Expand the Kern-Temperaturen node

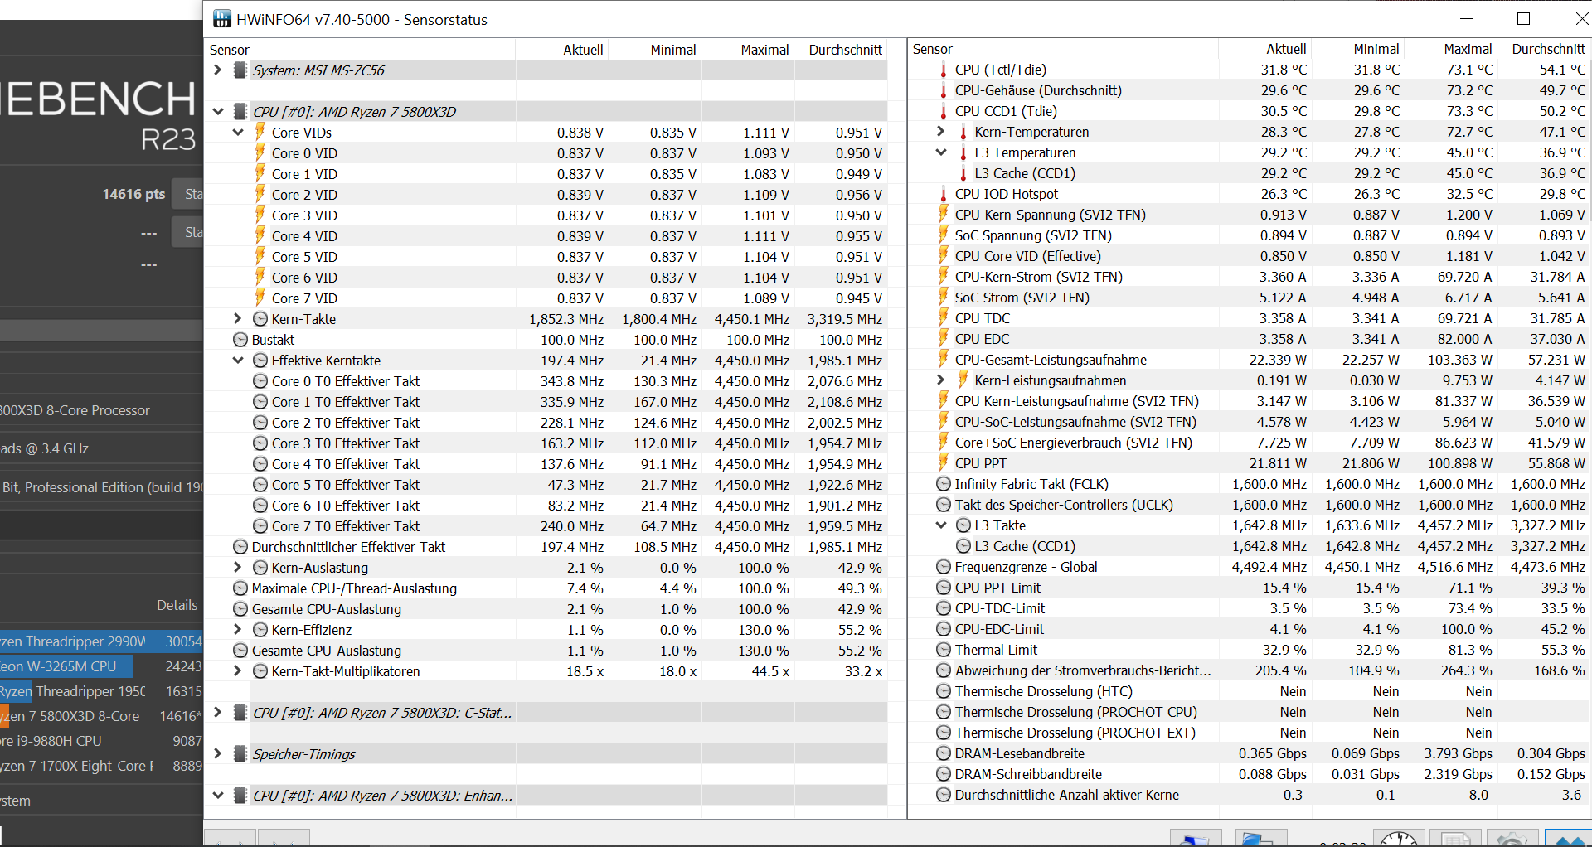click(x=940, y=131)
